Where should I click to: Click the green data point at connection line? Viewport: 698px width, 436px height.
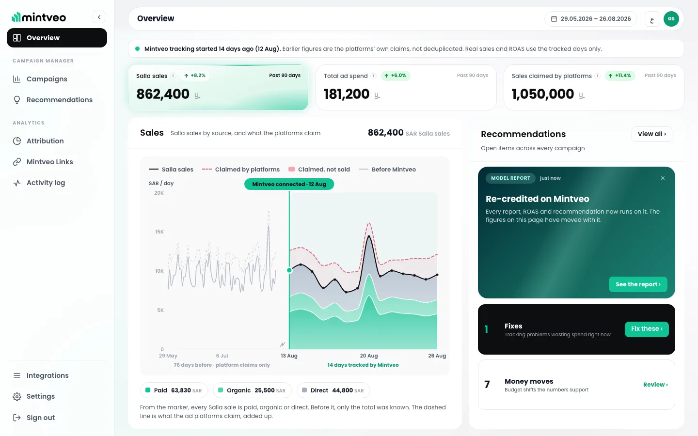pos(289,270)
